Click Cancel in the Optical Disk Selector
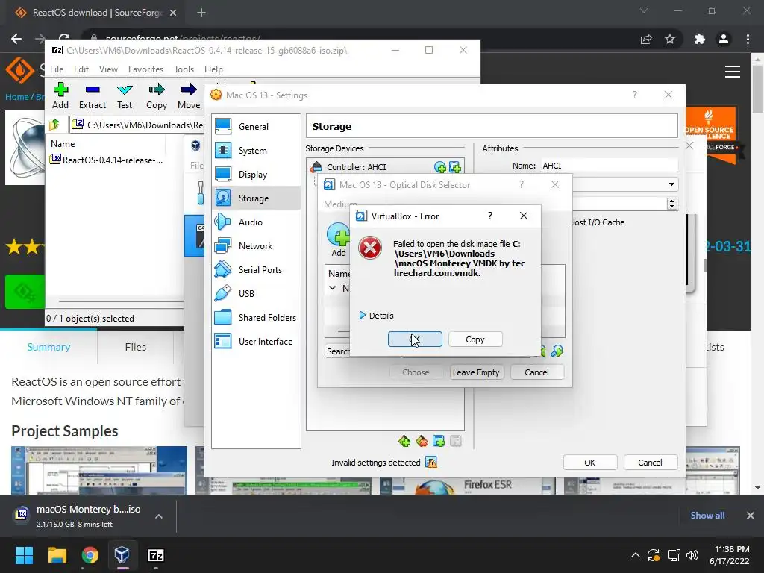The width and height of the screenshot is (764, 573). pos(537,372)
